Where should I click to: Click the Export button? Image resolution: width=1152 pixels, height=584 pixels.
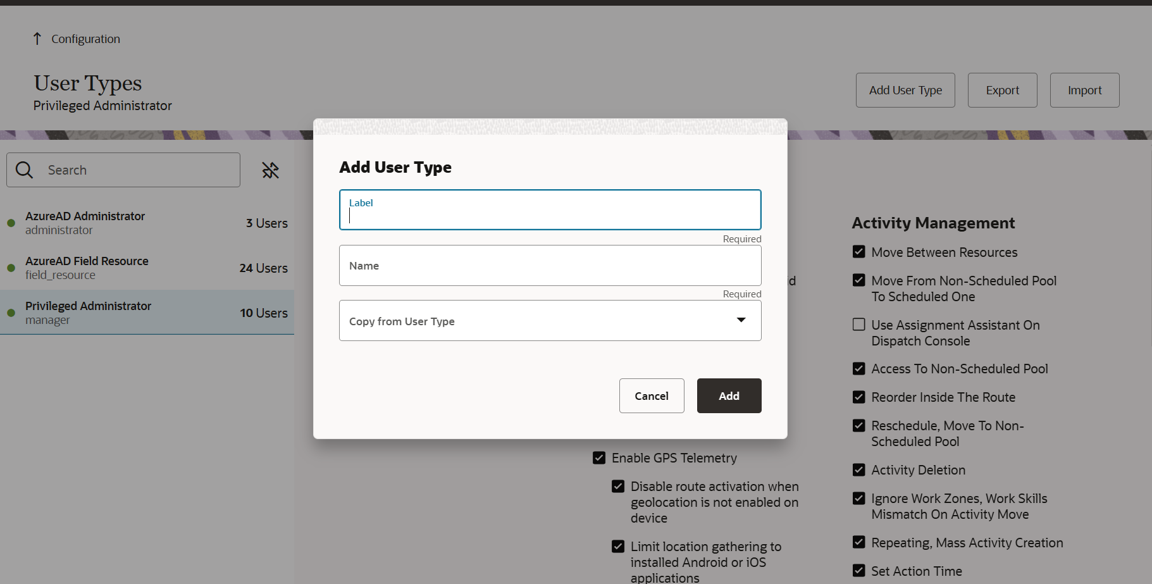1002,90
